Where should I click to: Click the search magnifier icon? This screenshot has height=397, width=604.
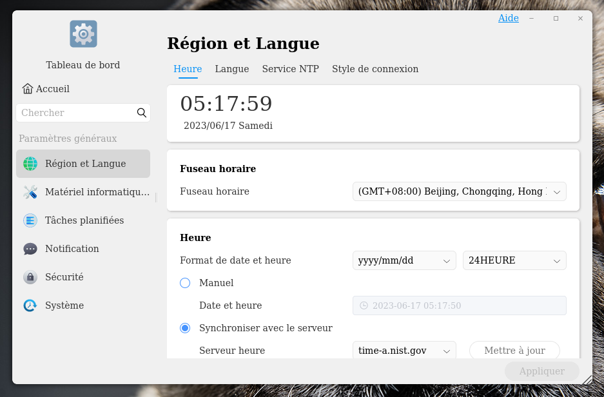tap(142, 113)
